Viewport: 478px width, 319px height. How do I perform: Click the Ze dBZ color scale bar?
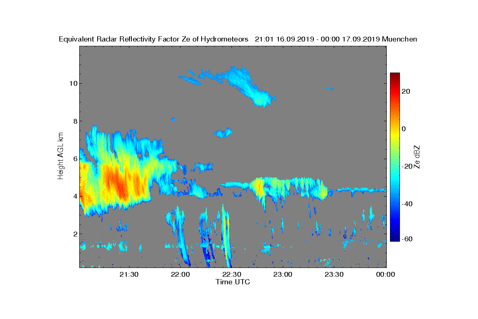[395, 157]
